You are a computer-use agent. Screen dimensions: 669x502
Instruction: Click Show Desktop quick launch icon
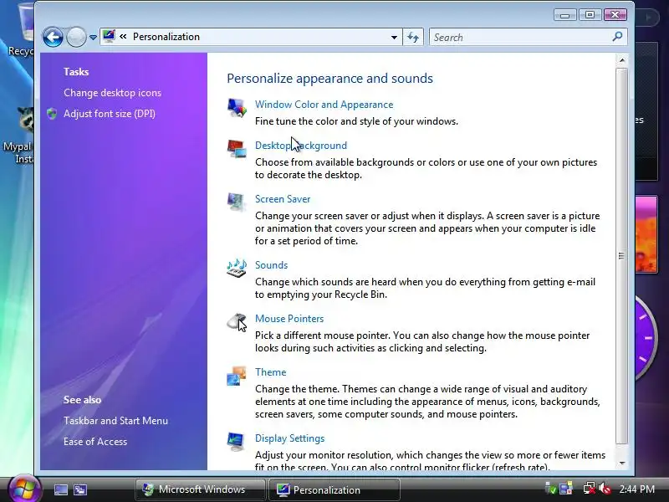point(60,489)
